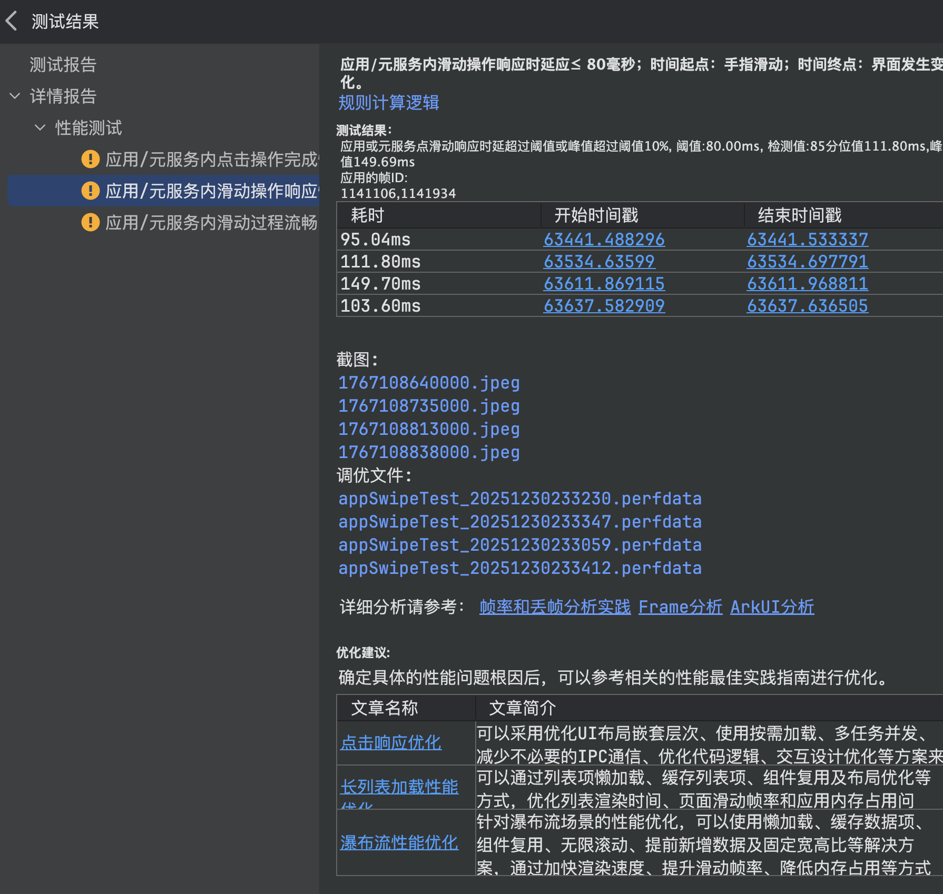This screenshot has width=943, height=894.
Task: Open end timestamp 63637.636505
Action: click(x=808, y=306)
